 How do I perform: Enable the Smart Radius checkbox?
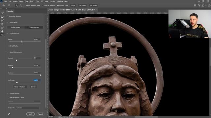pos(9,46)
